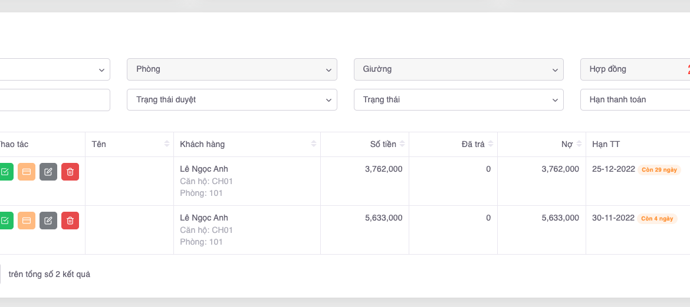
Task: Click orange payment card icon in second row
Action: 27,221
